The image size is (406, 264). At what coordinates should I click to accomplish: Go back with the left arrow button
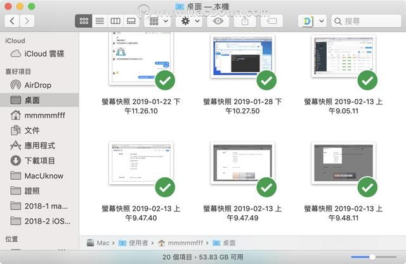(12, 21)
